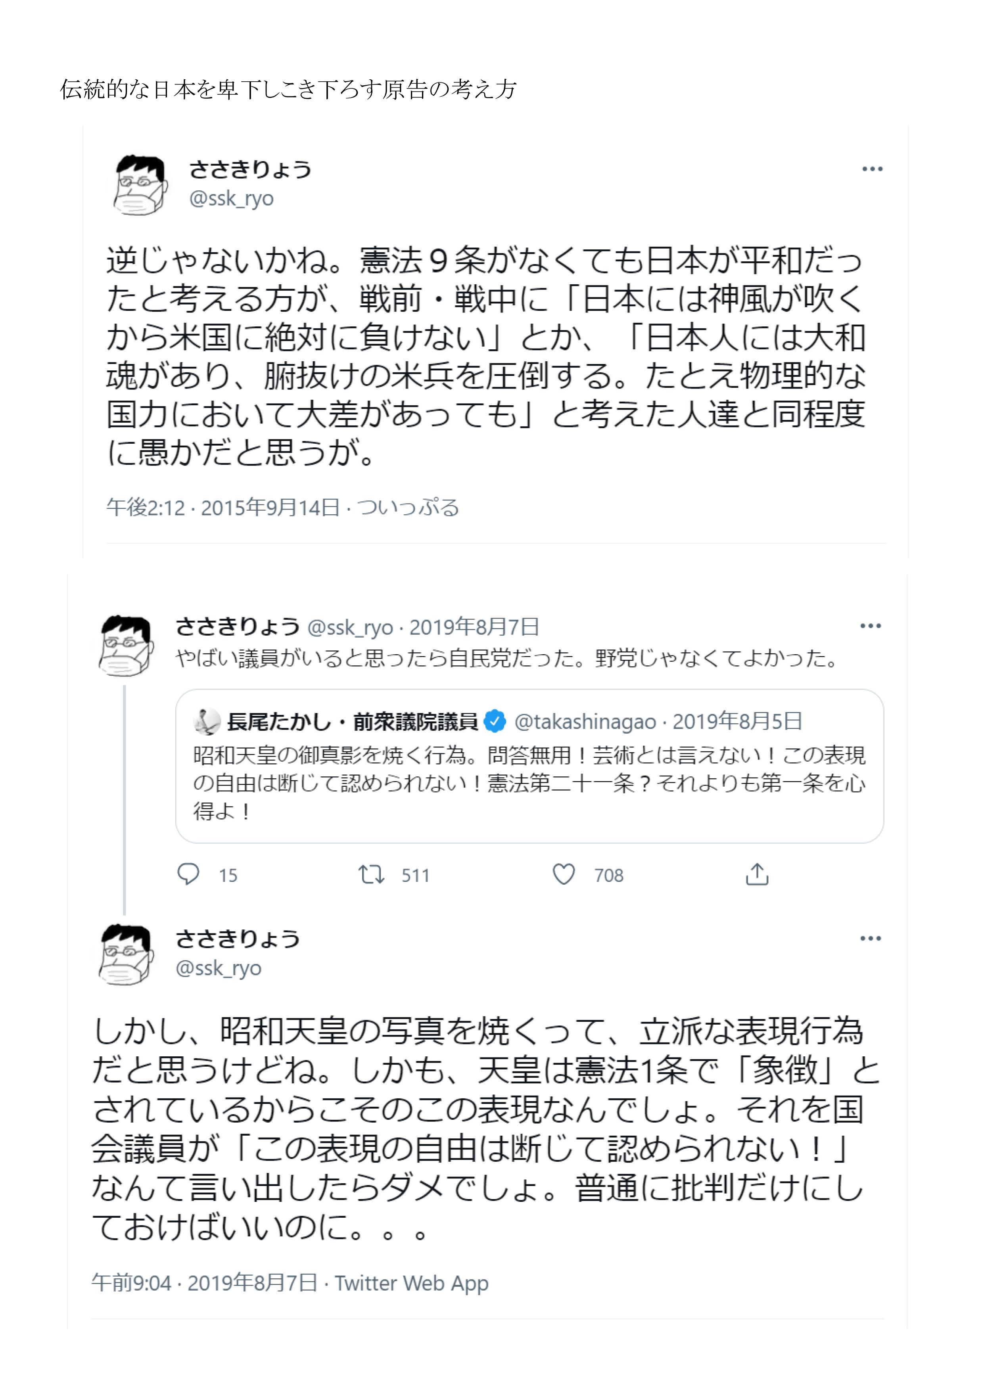Click reply icon under the 2019 tweet

click(188, 874)
